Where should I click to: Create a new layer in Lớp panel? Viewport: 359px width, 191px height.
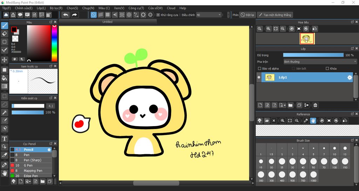(260, 105)
